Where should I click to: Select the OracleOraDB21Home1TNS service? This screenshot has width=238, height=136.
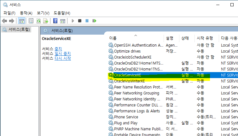click(138, 69)
